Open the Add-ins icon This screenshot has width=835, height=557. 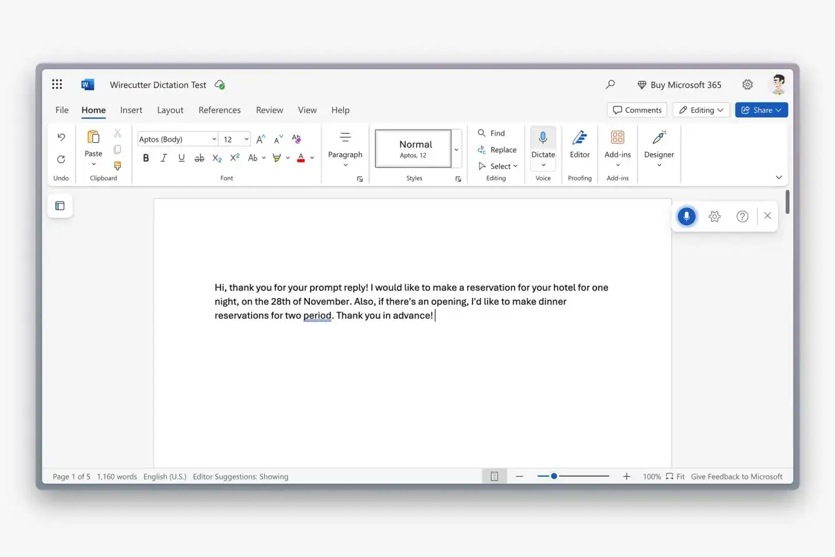[x=617, y=145]
